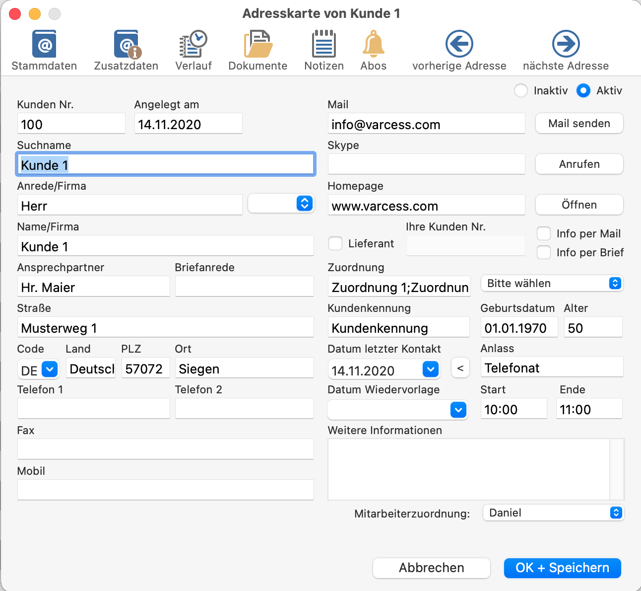
Task: Click the Anlass field with Telefonat
Action: [x=552, y=367]
